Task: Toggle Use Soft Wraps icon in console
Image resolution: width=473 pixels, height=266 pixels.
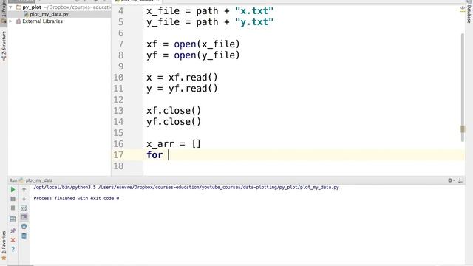Action: [x=24, y=208]
